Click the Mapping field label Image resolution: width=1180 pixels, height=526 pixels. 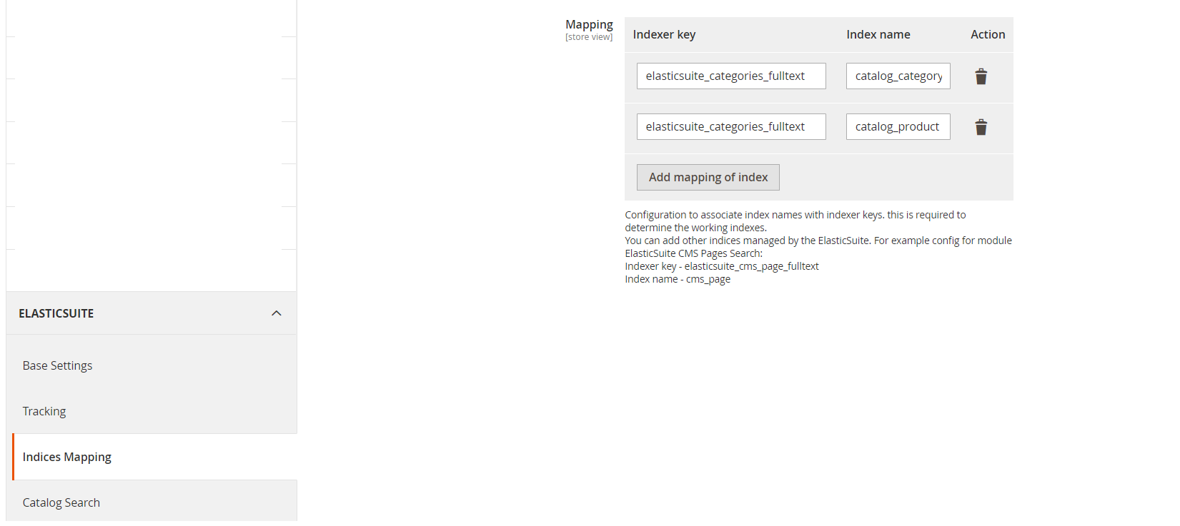589,24
